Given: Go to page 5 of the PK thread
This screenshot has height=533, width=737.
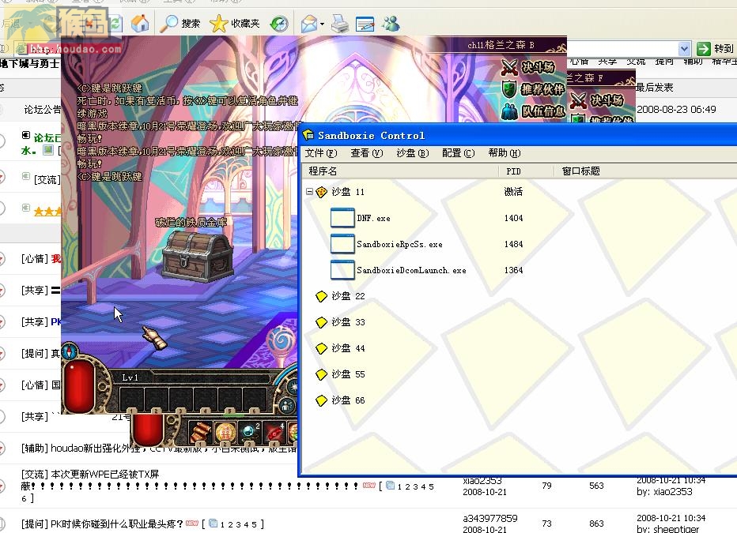Looking at the screenshot, I should pos(254,524).
